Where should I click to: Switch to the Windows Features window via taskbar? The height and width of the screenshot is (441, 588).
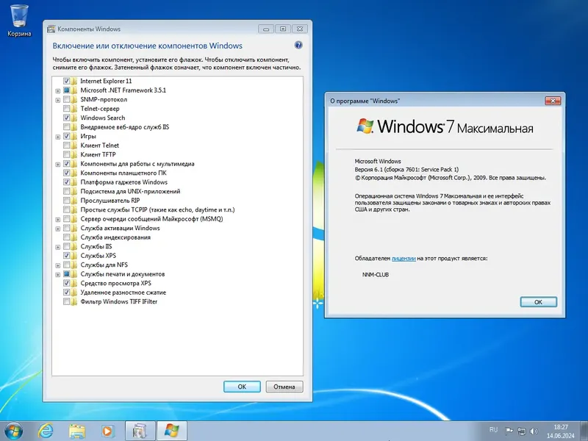click(x=138, y=430)
